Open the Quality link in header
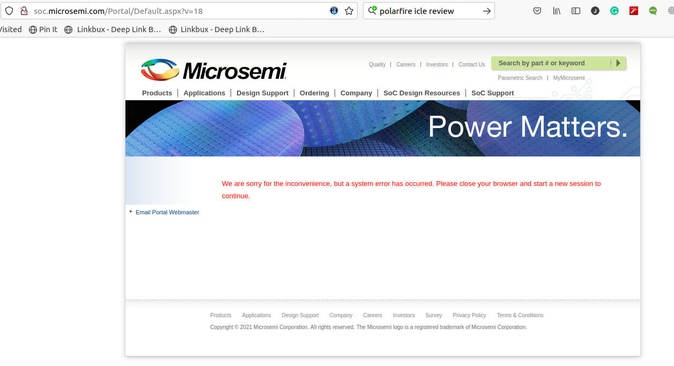674x366 pixels. [377, 64]
